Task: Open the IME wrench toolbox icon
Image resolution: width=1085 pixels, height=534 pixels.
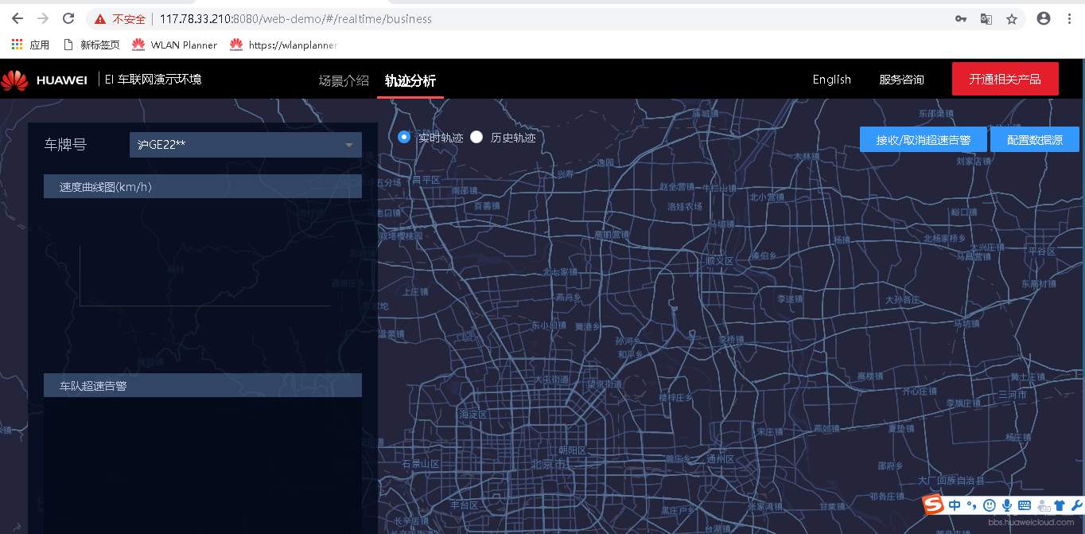Action: (x=1077, y=505)
